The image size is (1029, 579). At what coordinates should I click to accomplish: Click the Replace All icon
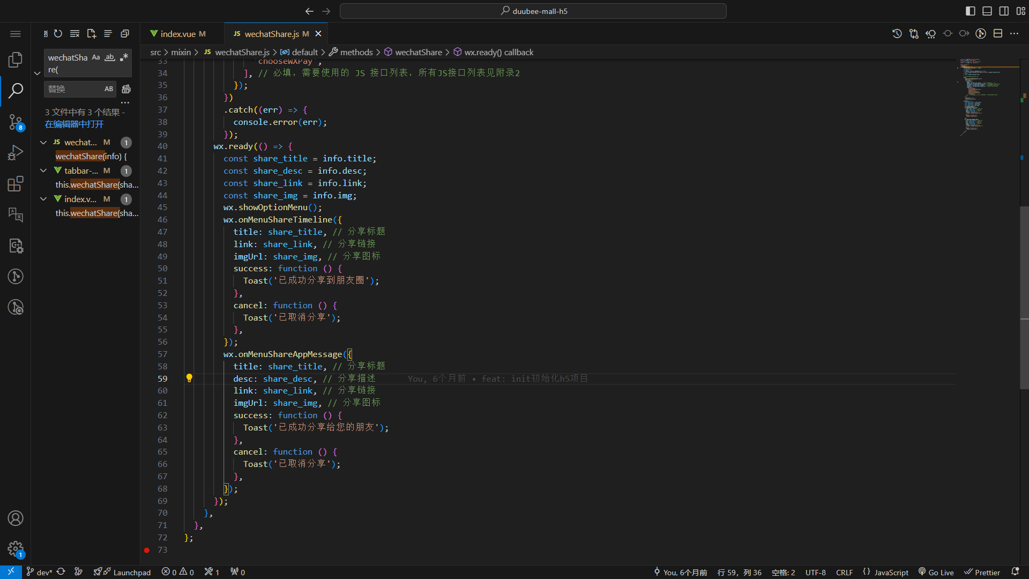click(x=126, y=89)
